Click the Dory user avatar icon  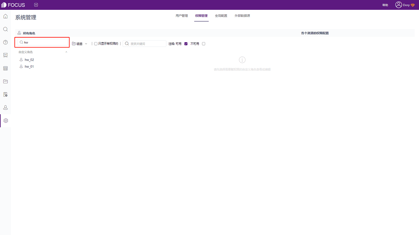399,5
